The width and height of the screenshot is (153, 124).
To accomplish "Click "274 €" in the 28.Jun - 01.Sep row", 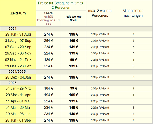I will [x=49, y=120].
